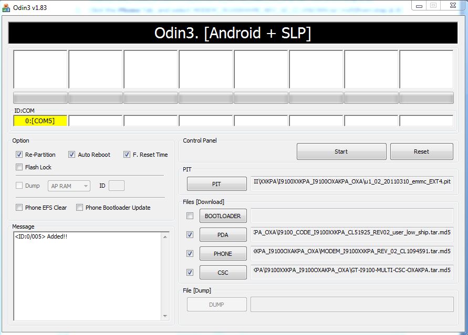Click the PDA tar.md5 path field
Image resolution: width=468 pixels, height=335 pixels.
click(352, 234)
